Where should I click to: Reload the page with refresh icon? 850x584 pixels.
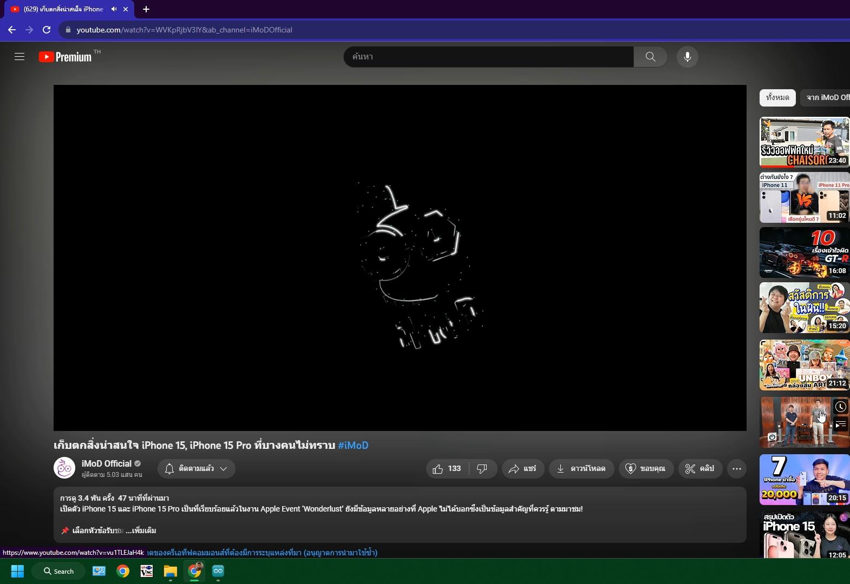click(47, 30)
